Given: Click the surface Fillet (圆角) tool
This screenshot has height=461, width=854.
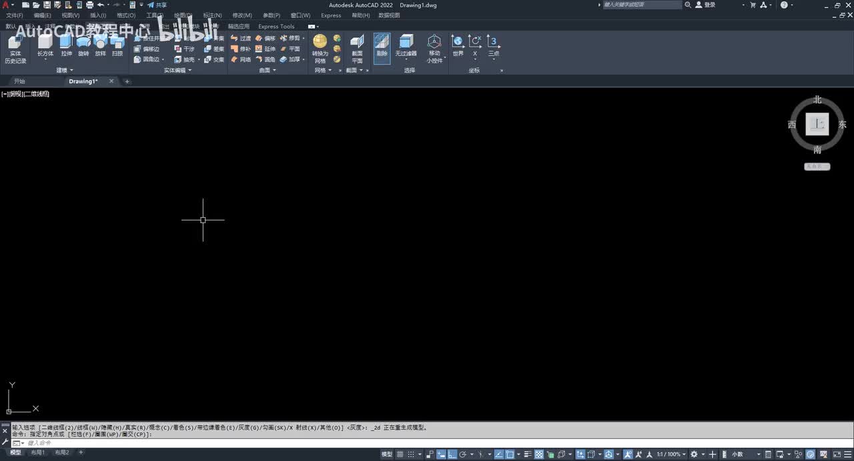Looking at the screenshot, I should tap(265, 59).
